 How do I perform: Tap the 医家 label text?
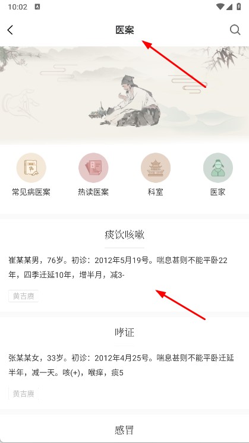218,192
